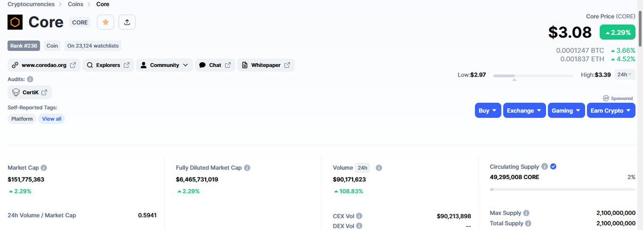Viewport: 643px width, 230px height.
Task: Click the Circulating Supply info icon
Action: (544, 167)
